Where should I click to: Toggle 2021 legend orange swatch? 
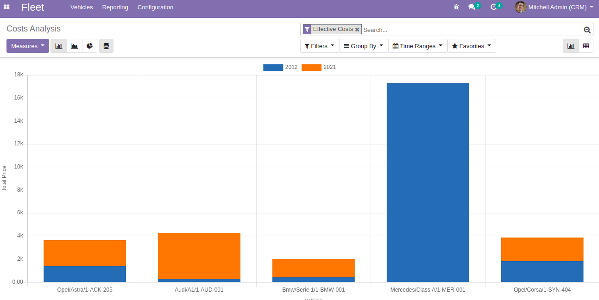point(311,67)
